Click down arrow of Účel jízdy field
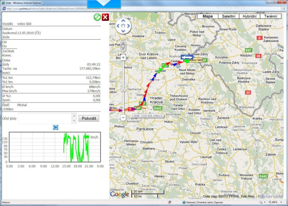The width and height of the screenshot is (288, 206). (x=74, y=121)
